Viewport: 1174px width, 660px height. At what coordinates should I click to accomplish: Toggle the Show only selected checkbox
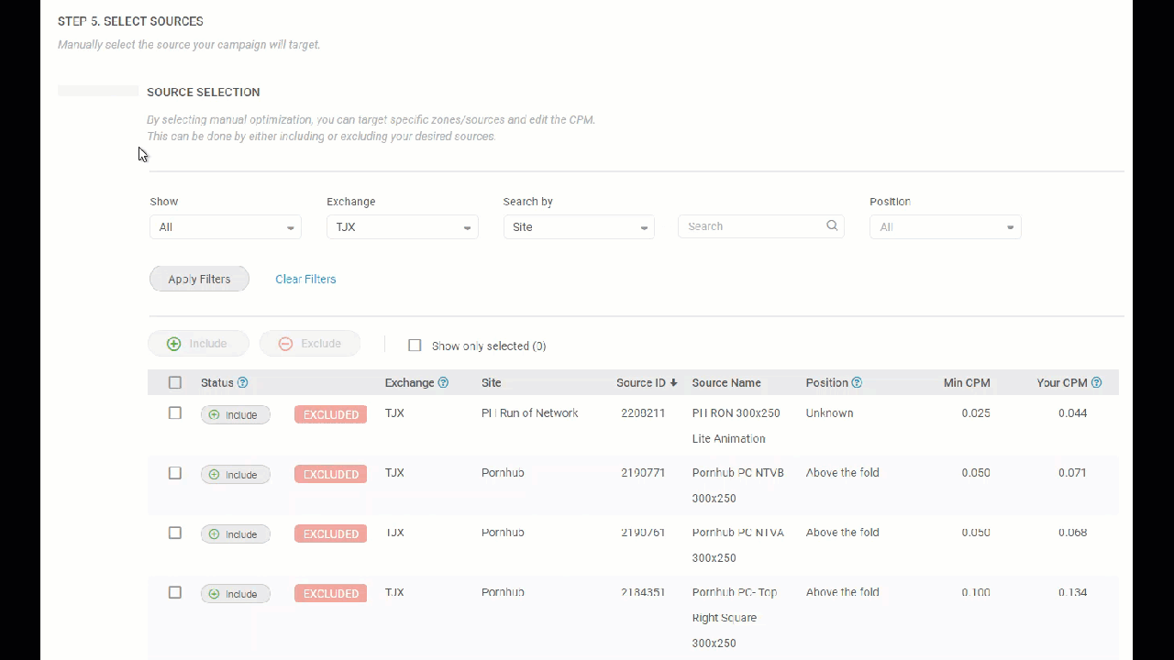[x=415, y=346]
